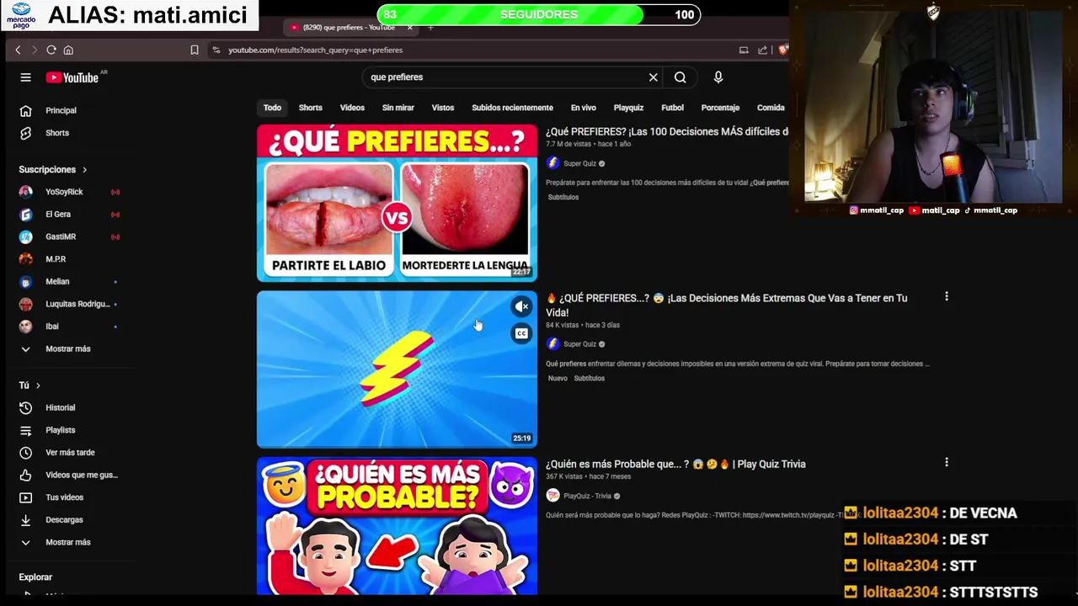This screenshot has height=606, width=1078.
Task: Open more options for ¿QUÉ PREFIERES extreme video
Action: [947, 296]
